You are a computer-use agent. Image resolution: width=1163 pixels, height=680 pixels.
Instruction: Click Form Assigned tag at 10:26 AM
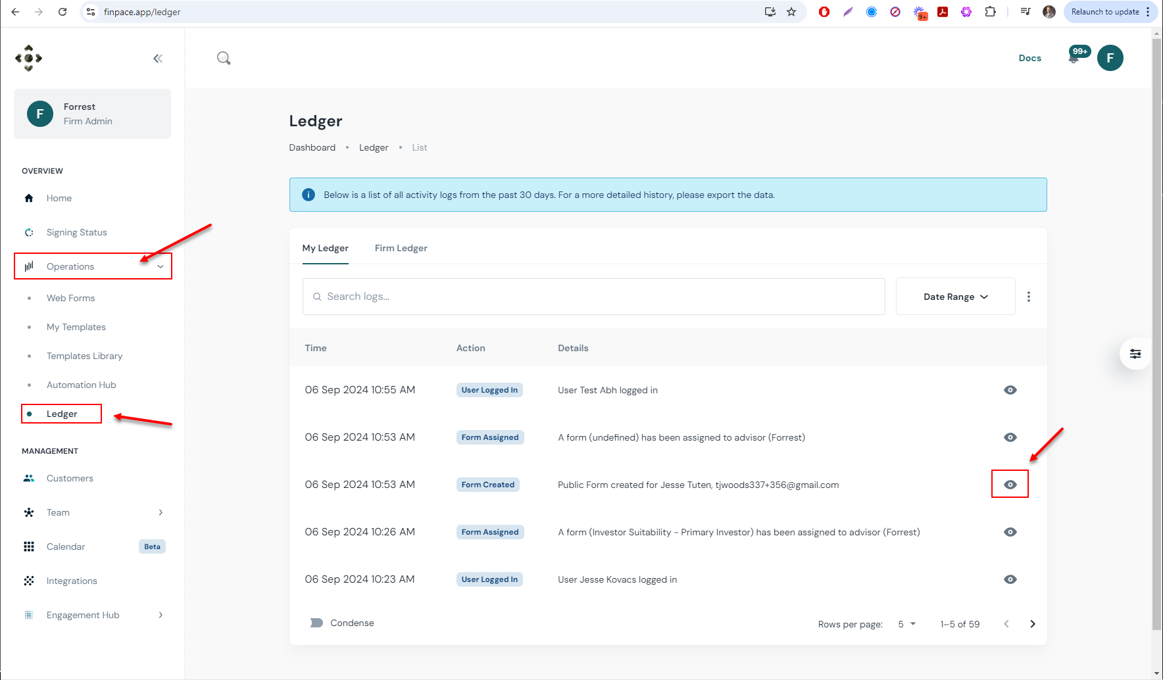(490, 532)
